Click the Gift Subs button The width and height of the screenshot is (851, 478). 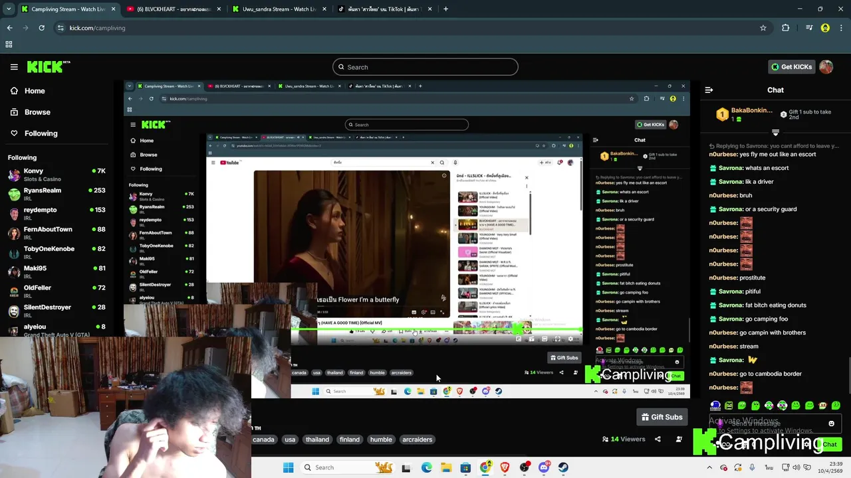[x=661, y=417]
